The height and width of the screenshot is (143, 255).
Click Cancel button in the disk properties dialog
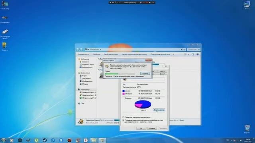click(152, 128)
